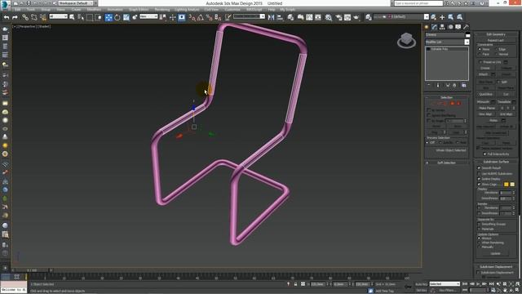Switch to the Create command panel tab
Image resolution: width=522 pixels, height=294 pixels.
(427, 27)
